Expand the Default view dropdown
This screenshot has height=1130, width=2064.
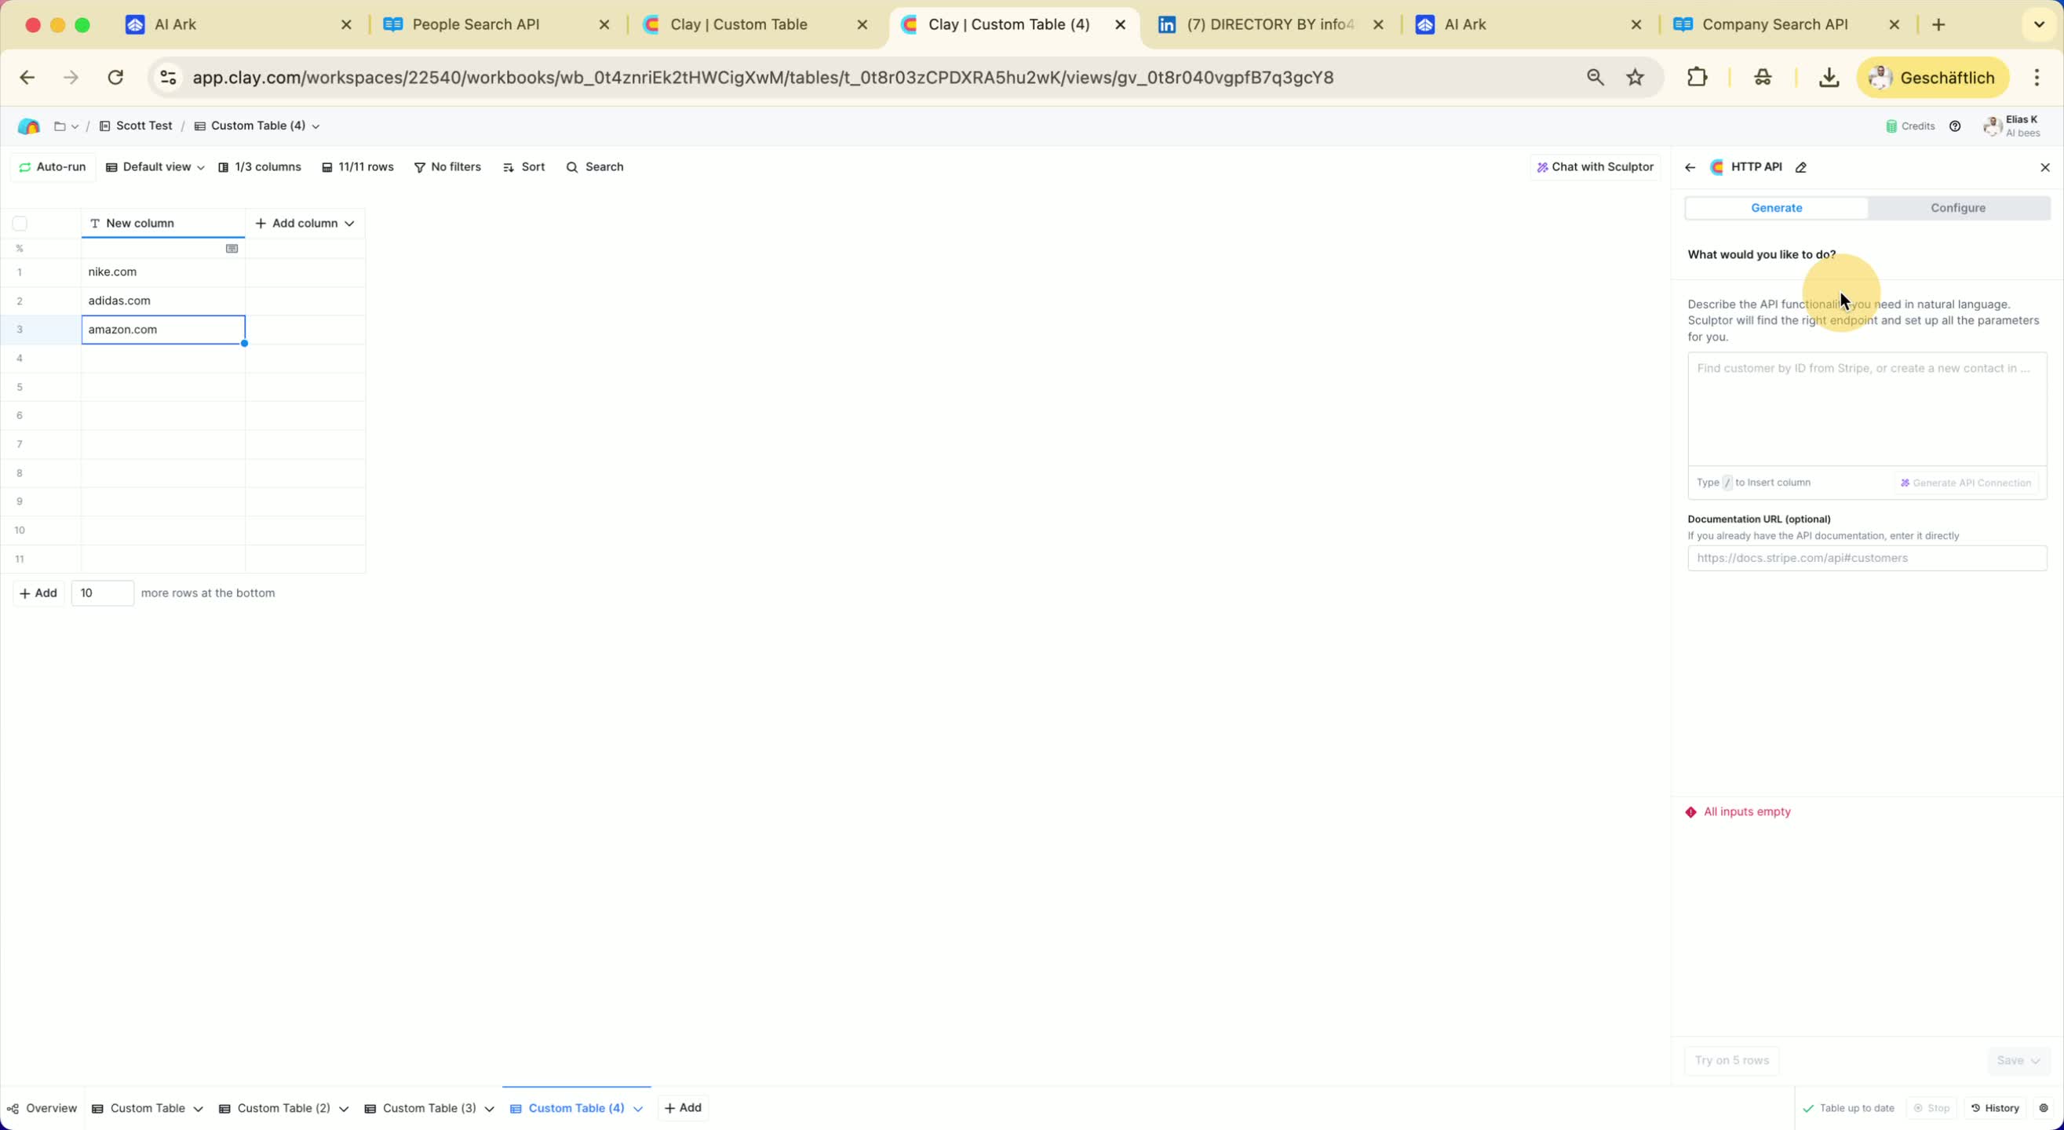tap(155, 166)
